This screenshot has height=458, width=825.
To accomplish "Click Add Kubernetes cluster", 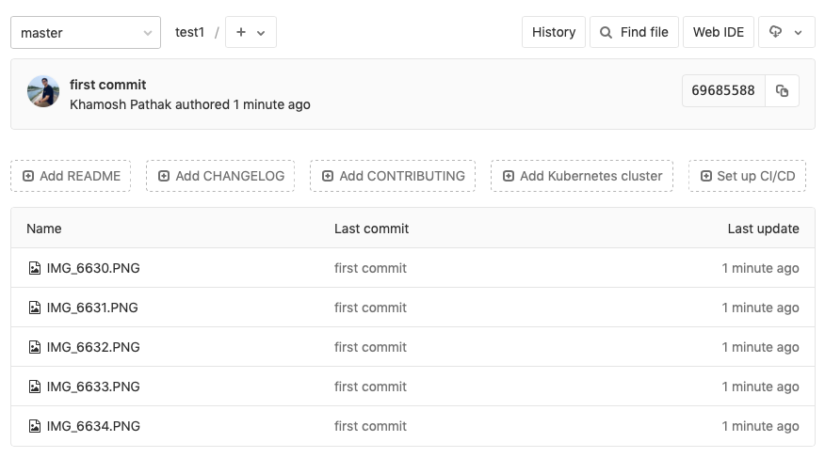I will (582, 176).
